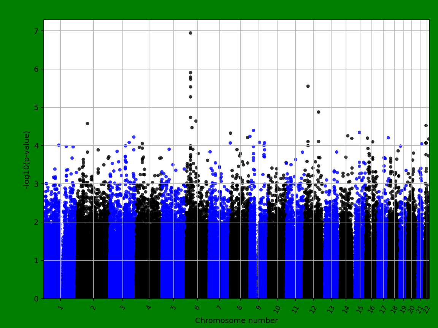Click the tall black peak above chromosome 2
The height and width of the screenshot is (328, 438).
88,123
